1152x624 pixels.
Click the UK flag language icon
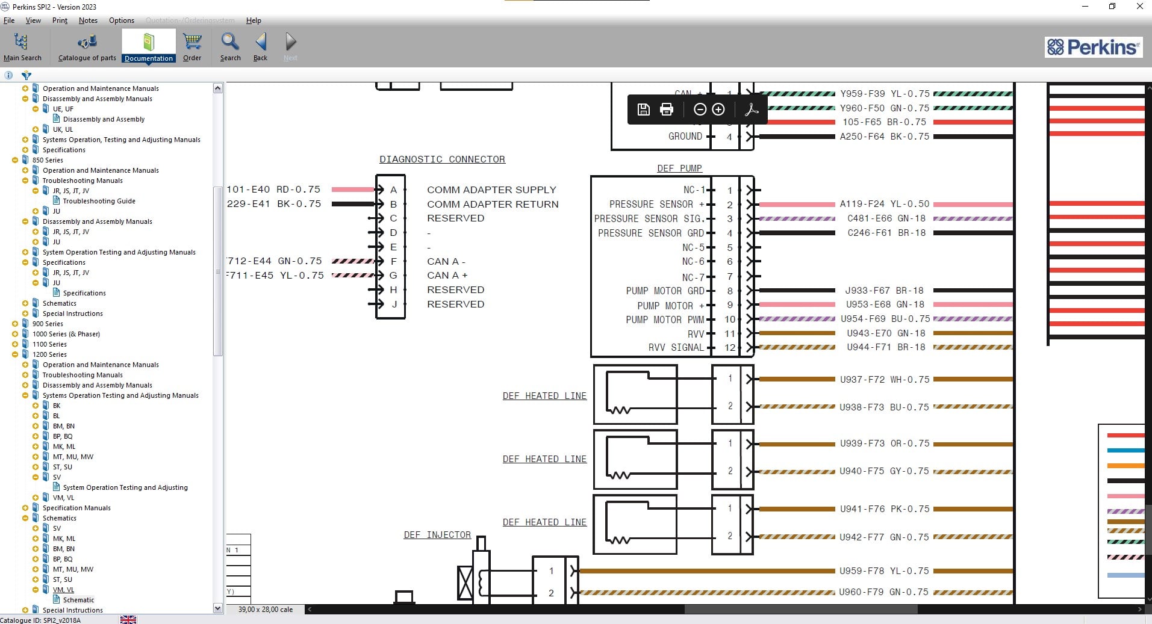click(x=128, y=620)
